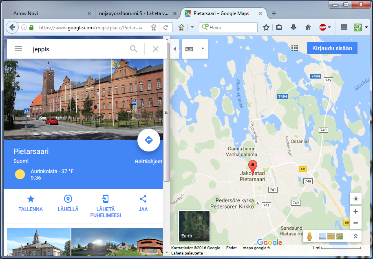Zoom in the map with plus
The width and height of the screenshot is (373, 259).
[x=355, y=212]
